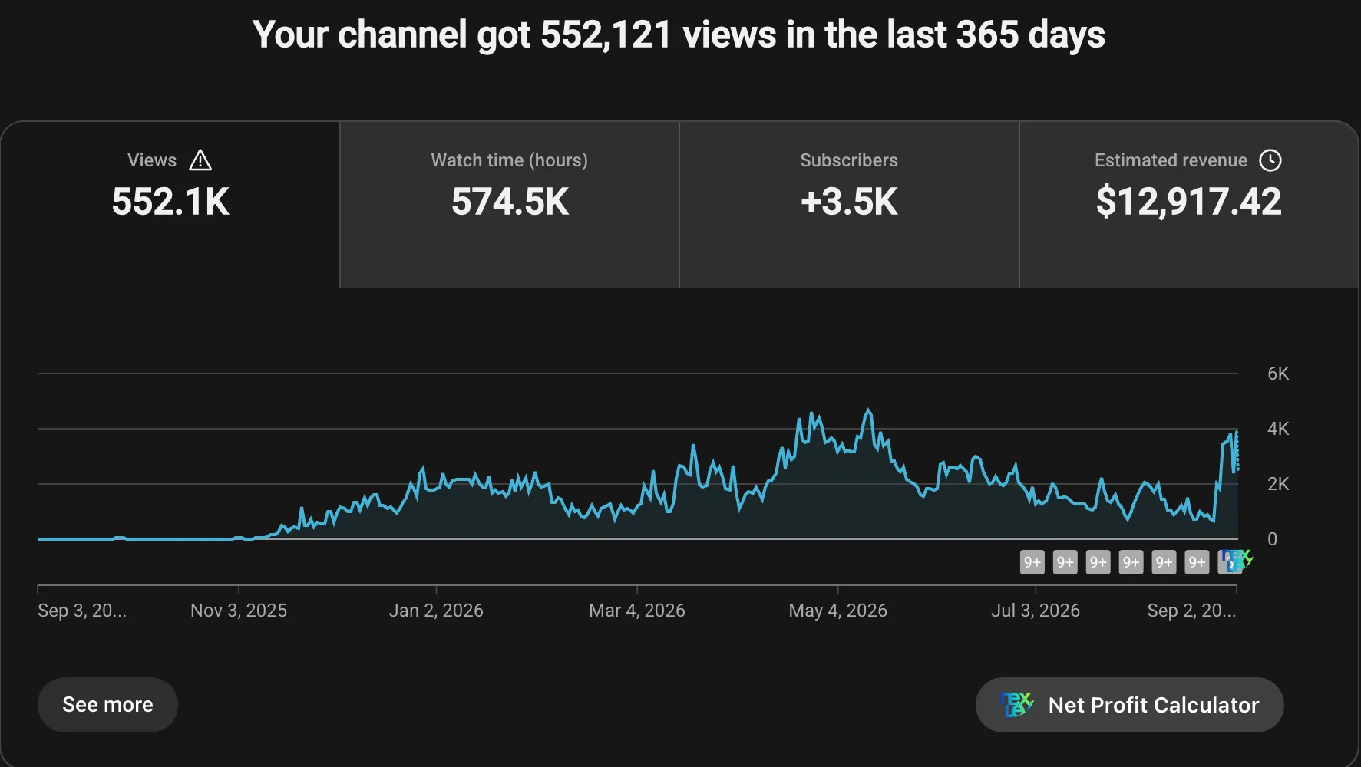Select the 'Mar 4, 2026' axis label

coord(637,611)
